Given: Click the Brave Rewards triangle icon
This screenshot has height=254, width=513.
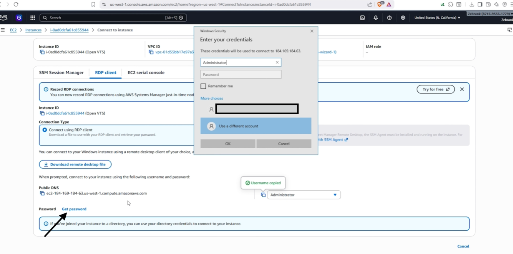Looking at the screenshot, I should (389, 5).
